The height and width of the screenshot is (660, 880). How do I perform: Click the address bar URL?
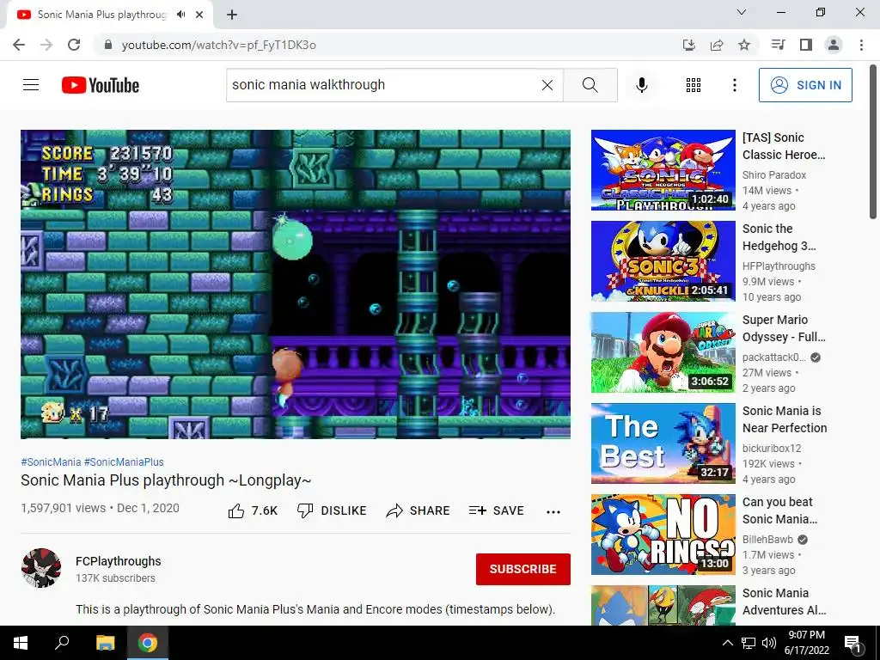click(219, 45)
